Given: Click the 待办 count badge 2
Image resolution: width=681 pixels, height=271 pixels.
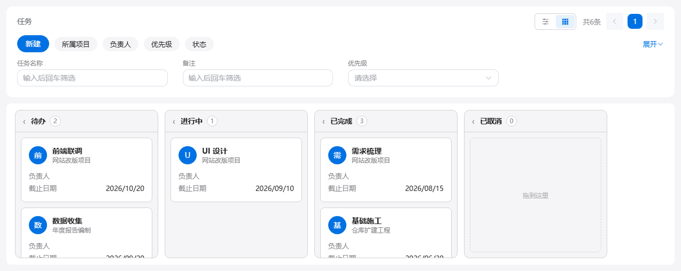Looking at the screenshot, I should coord(55,121).
